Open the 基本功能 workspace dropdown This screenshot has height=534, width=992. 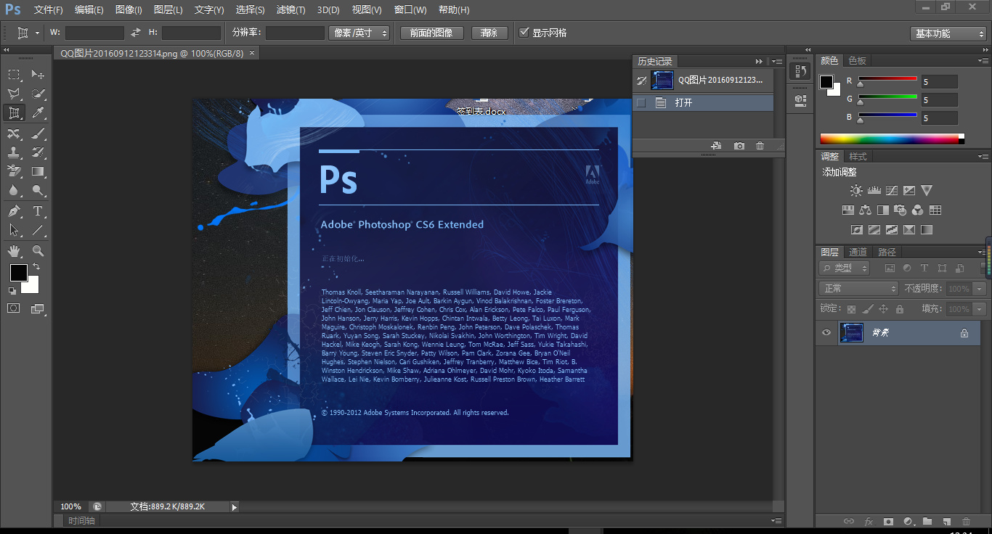(x=948, y=33)
